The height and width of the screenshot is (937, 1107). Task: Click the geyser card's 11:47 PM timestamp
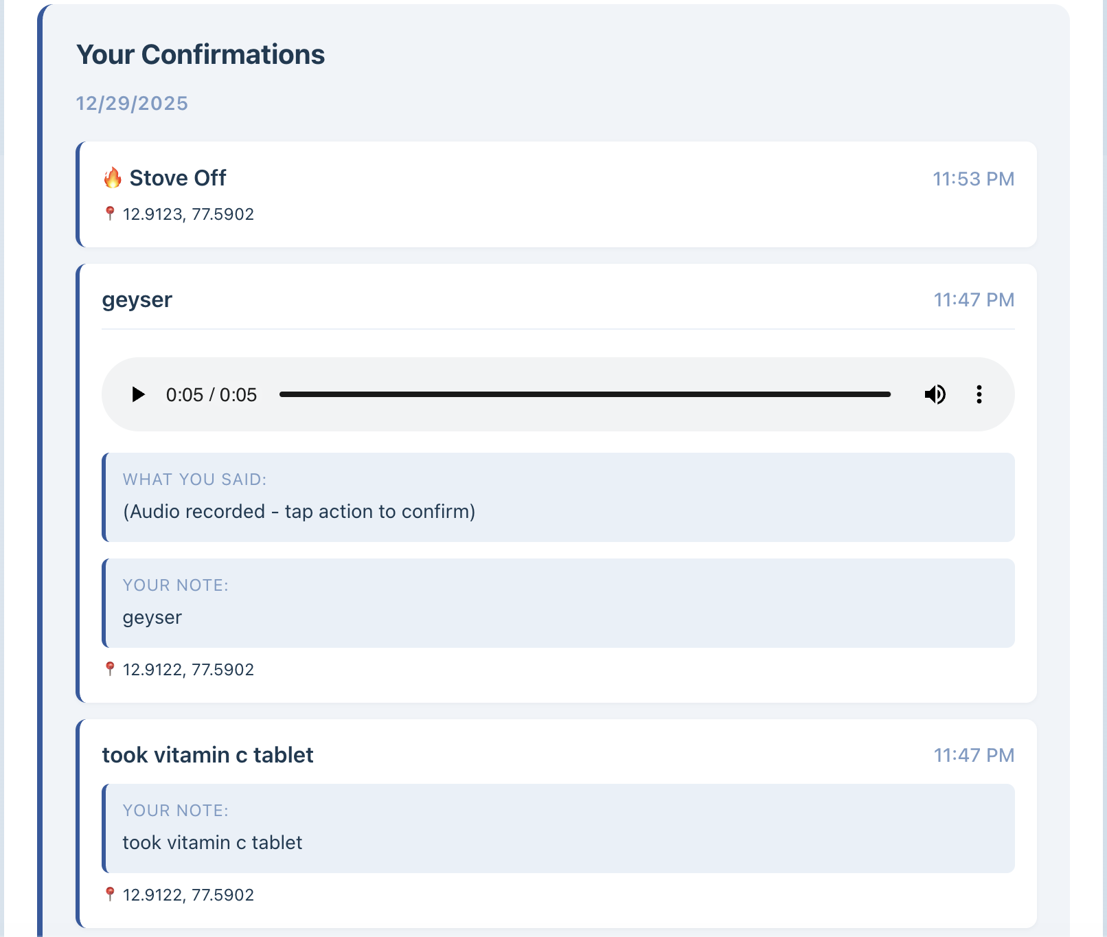click(974, 300)
